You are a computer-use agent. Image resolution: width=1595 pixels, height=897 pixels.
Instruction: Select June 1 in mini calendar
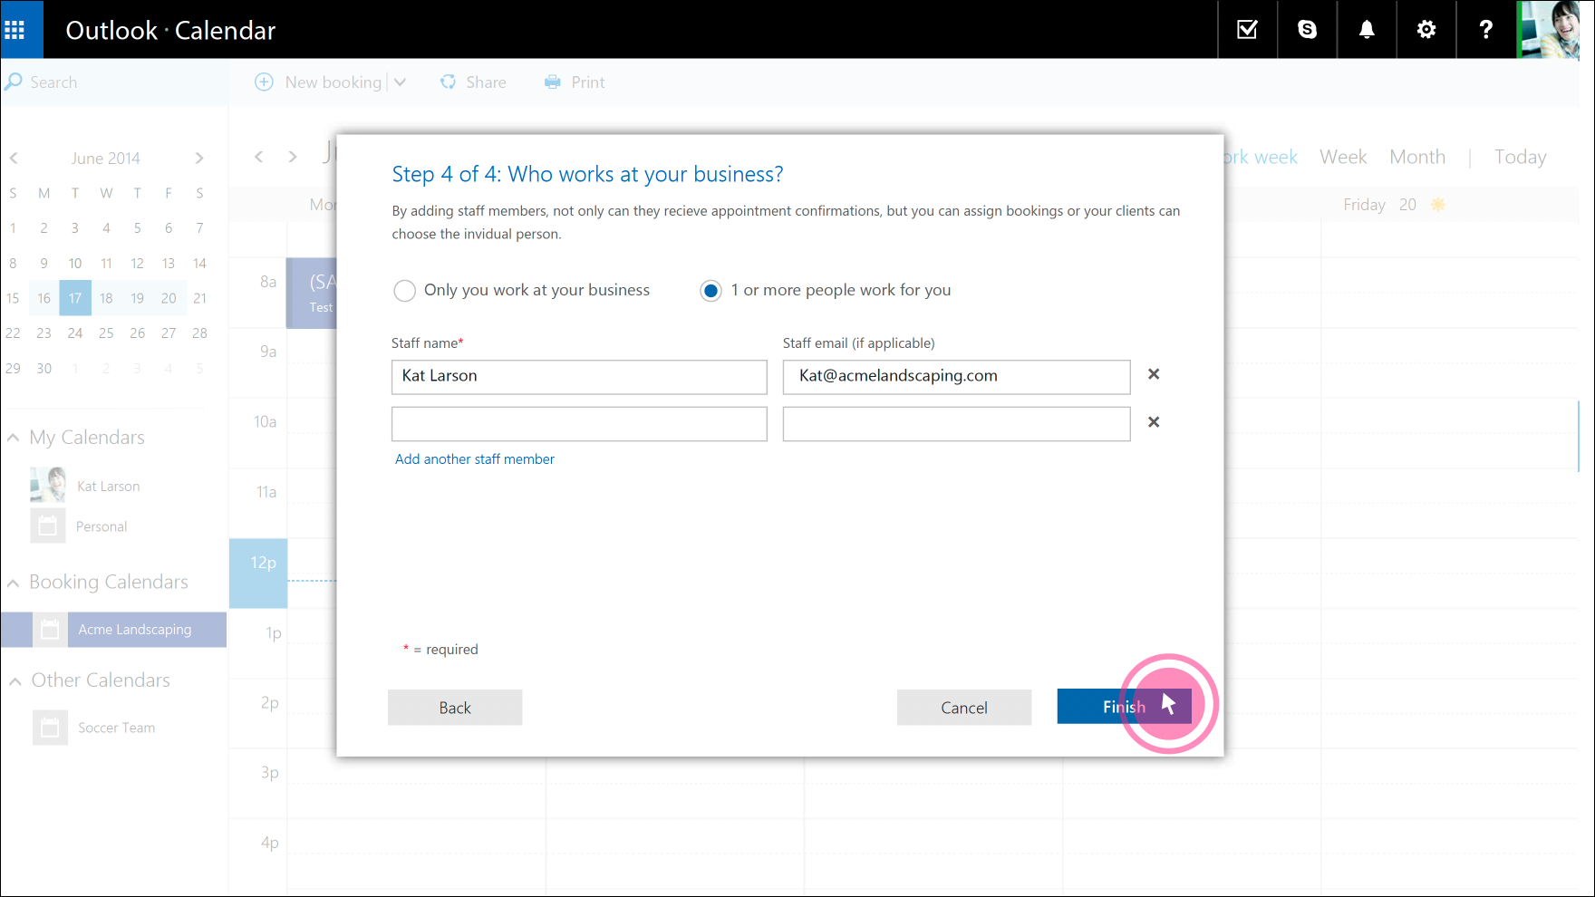13,228
